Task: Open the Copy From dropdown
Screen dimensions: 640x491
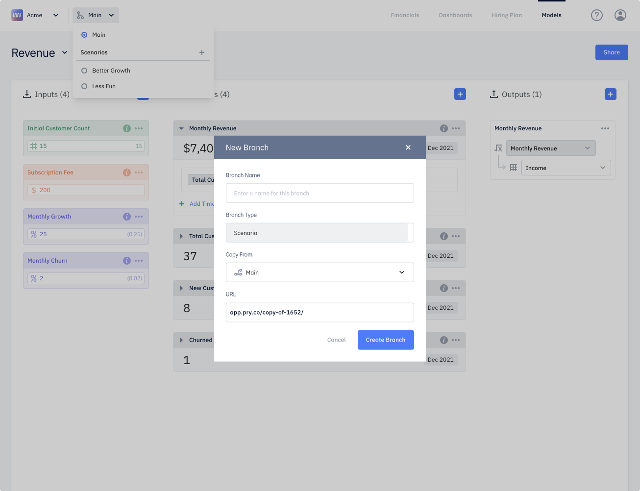Action: click(x=320, y=272)
